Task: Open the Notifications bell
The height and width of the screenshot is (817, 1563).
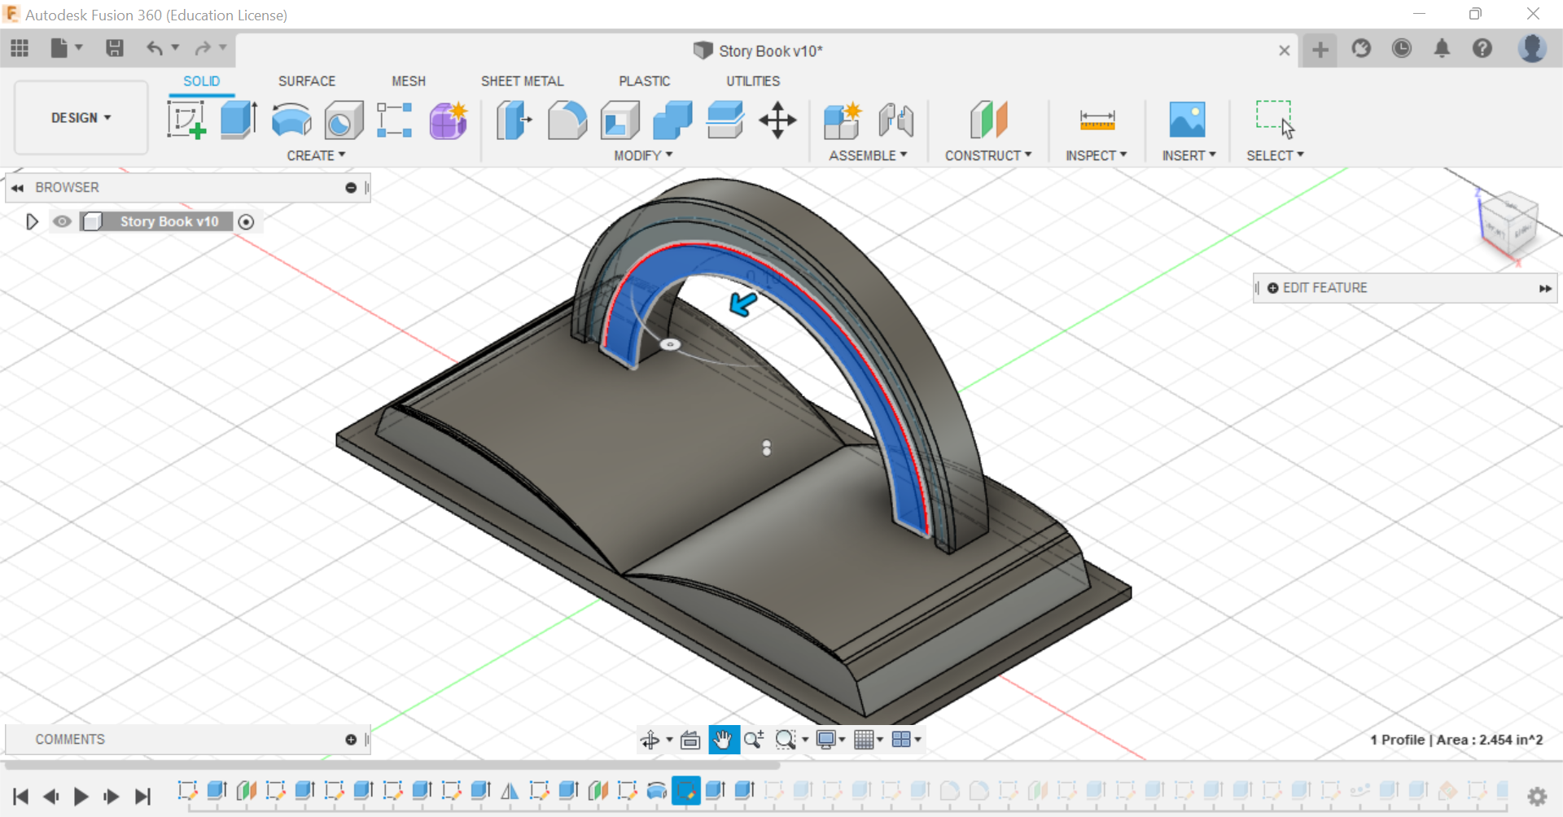Action: [x=1442, y=49]
